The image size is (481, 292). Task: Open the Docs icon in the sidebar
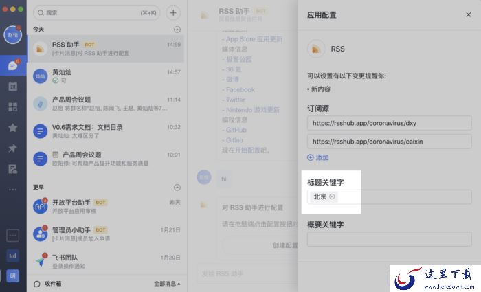12,169
